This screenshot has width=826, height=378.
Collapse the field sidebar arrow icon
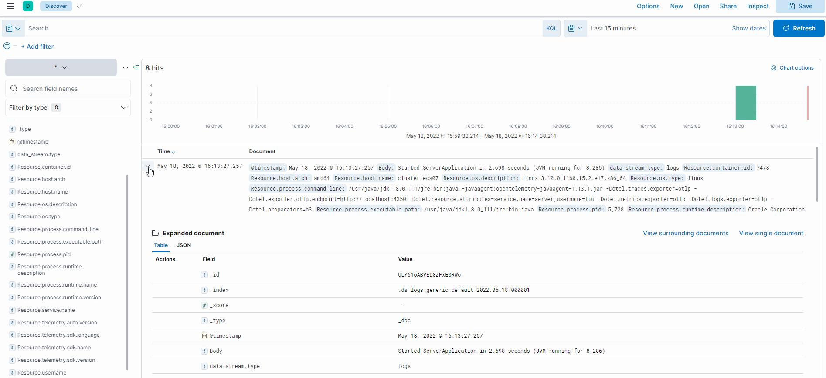tap(136, 67)
